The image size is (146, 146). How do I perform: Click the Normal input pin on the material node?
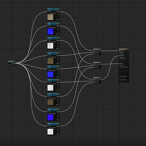tap(120, 64)
